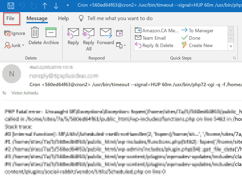Archive the current message
This screenshot has height=189, width=242.
pos(51,36)
